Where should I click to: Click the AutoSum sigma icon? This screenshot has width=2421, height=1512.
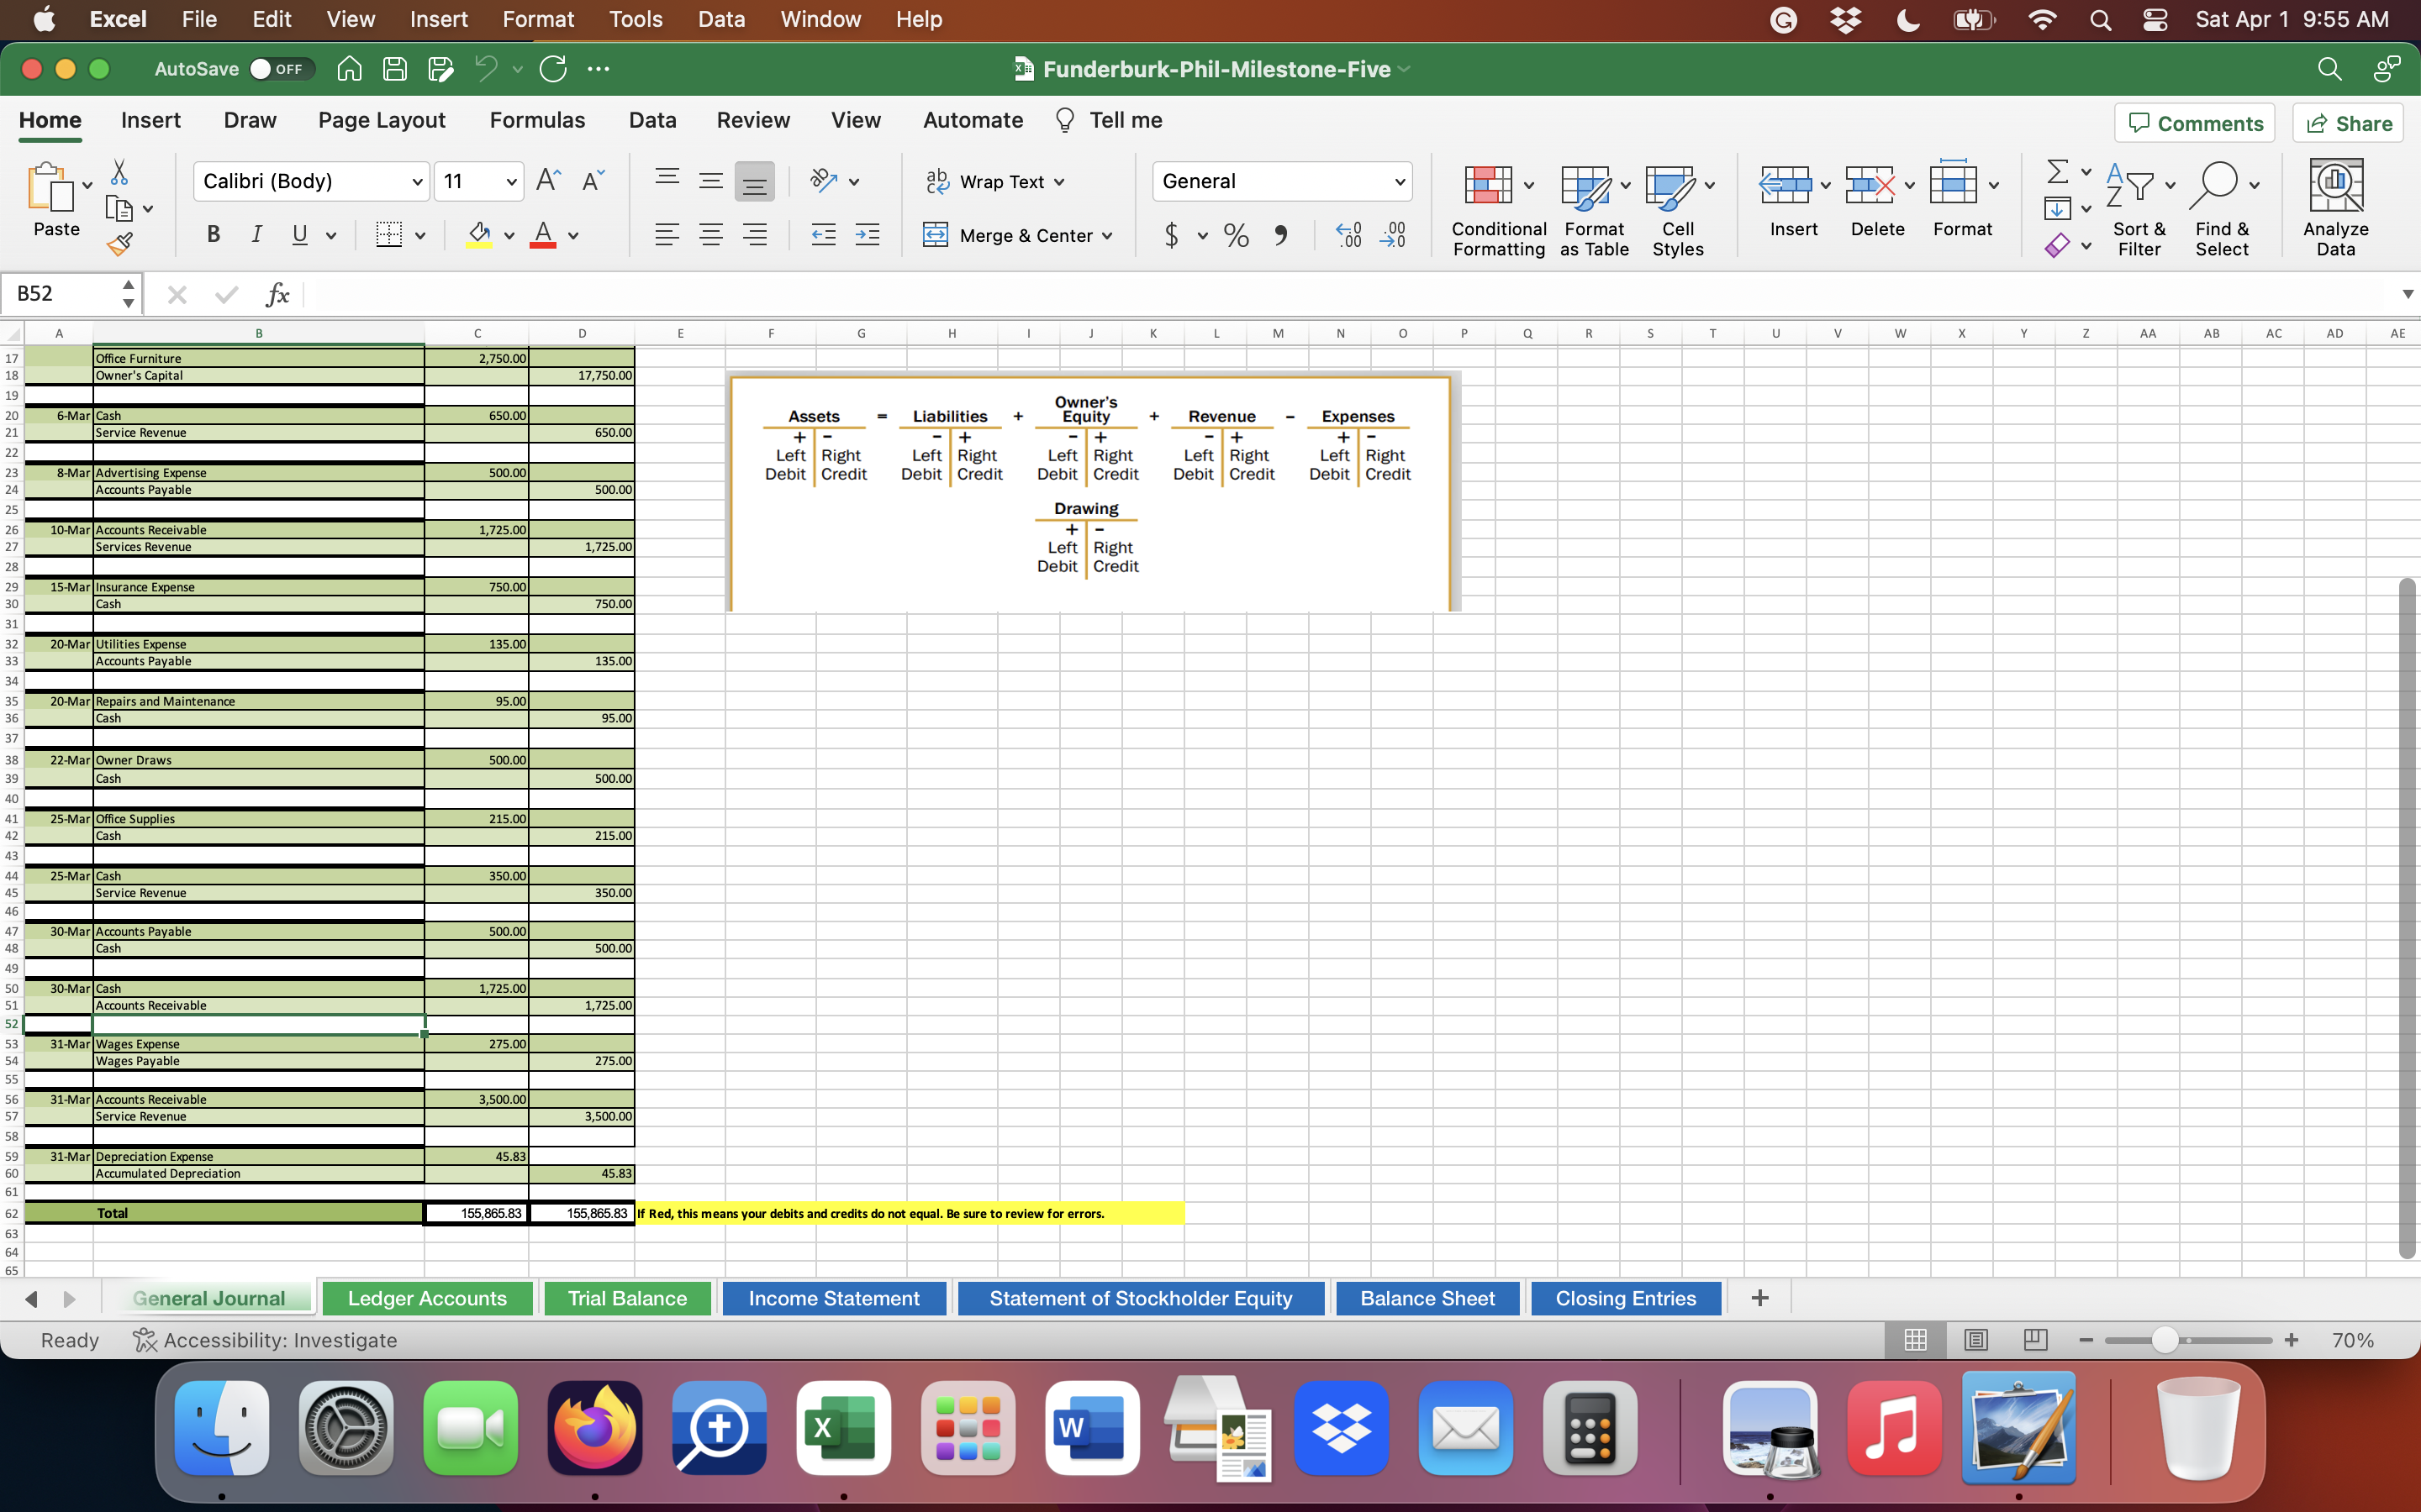(x=2057, y=172)
